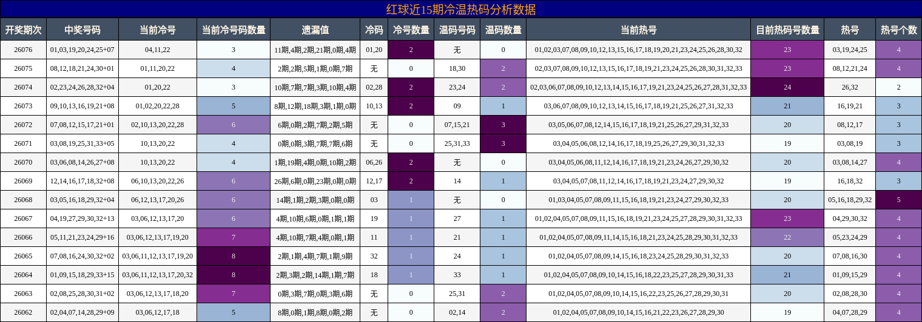Image resolution: width=922 pixels, height=322 pixels.
Task: Select winning numbers 07,08,12,15,17,21+01
Action: 82,125
